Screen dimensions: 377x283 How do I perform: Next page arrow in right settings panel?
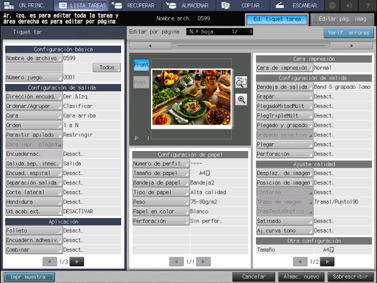[327, 262]
